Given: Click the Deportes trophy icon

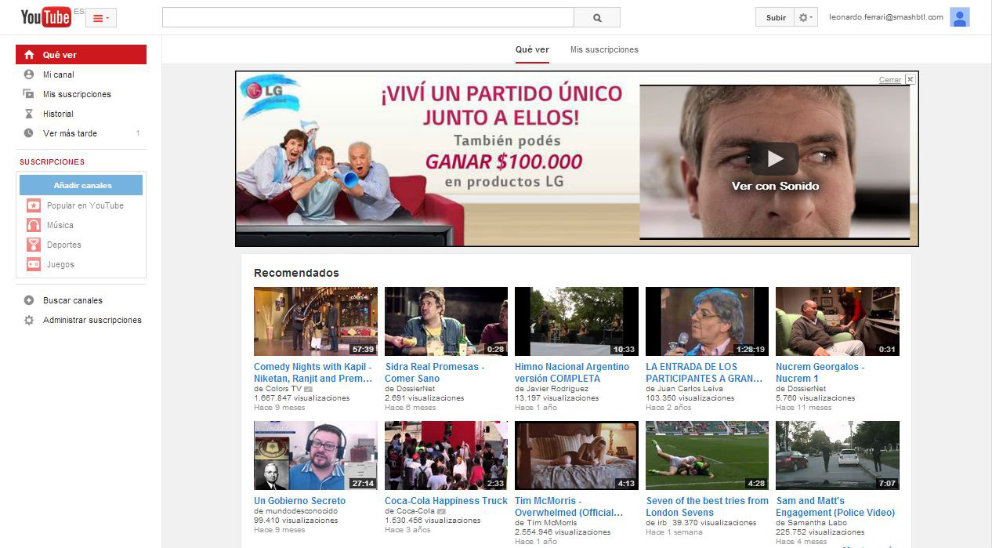Looking at the screenshot, I should coord(34,245).
